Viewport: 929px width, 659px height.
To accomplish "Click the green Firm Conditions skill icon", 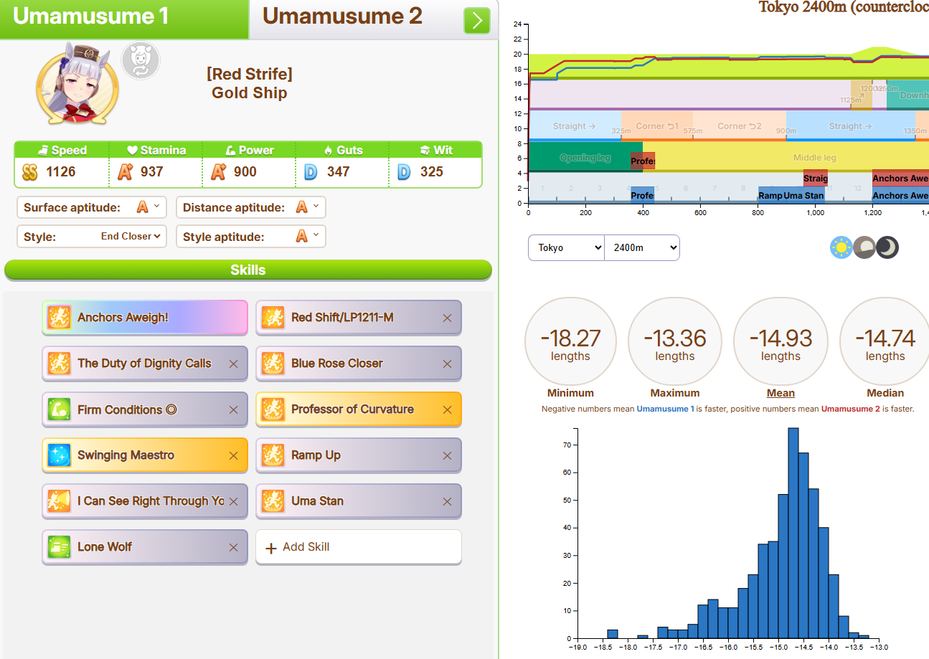I will point(58,409).
